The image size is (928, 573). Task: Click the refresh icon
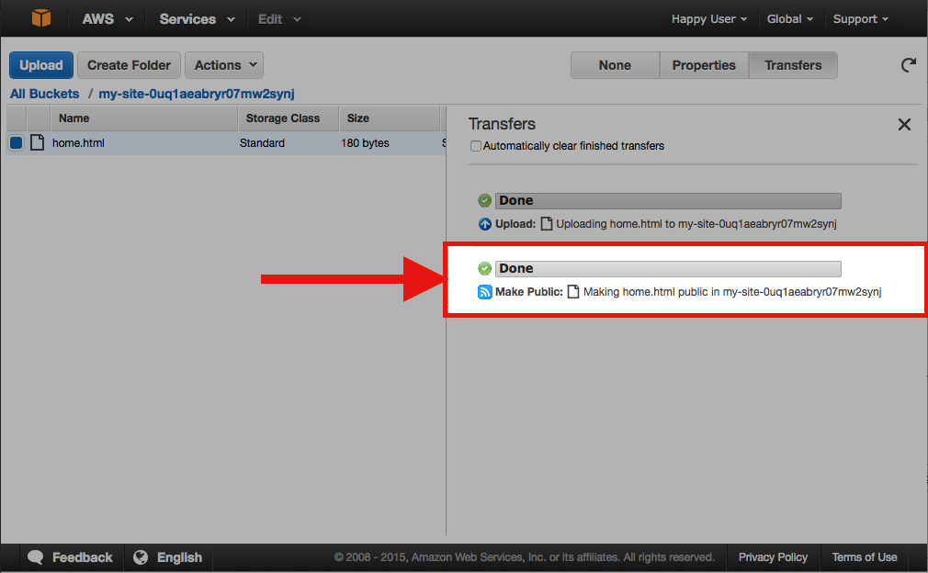[x=908, y=64]
